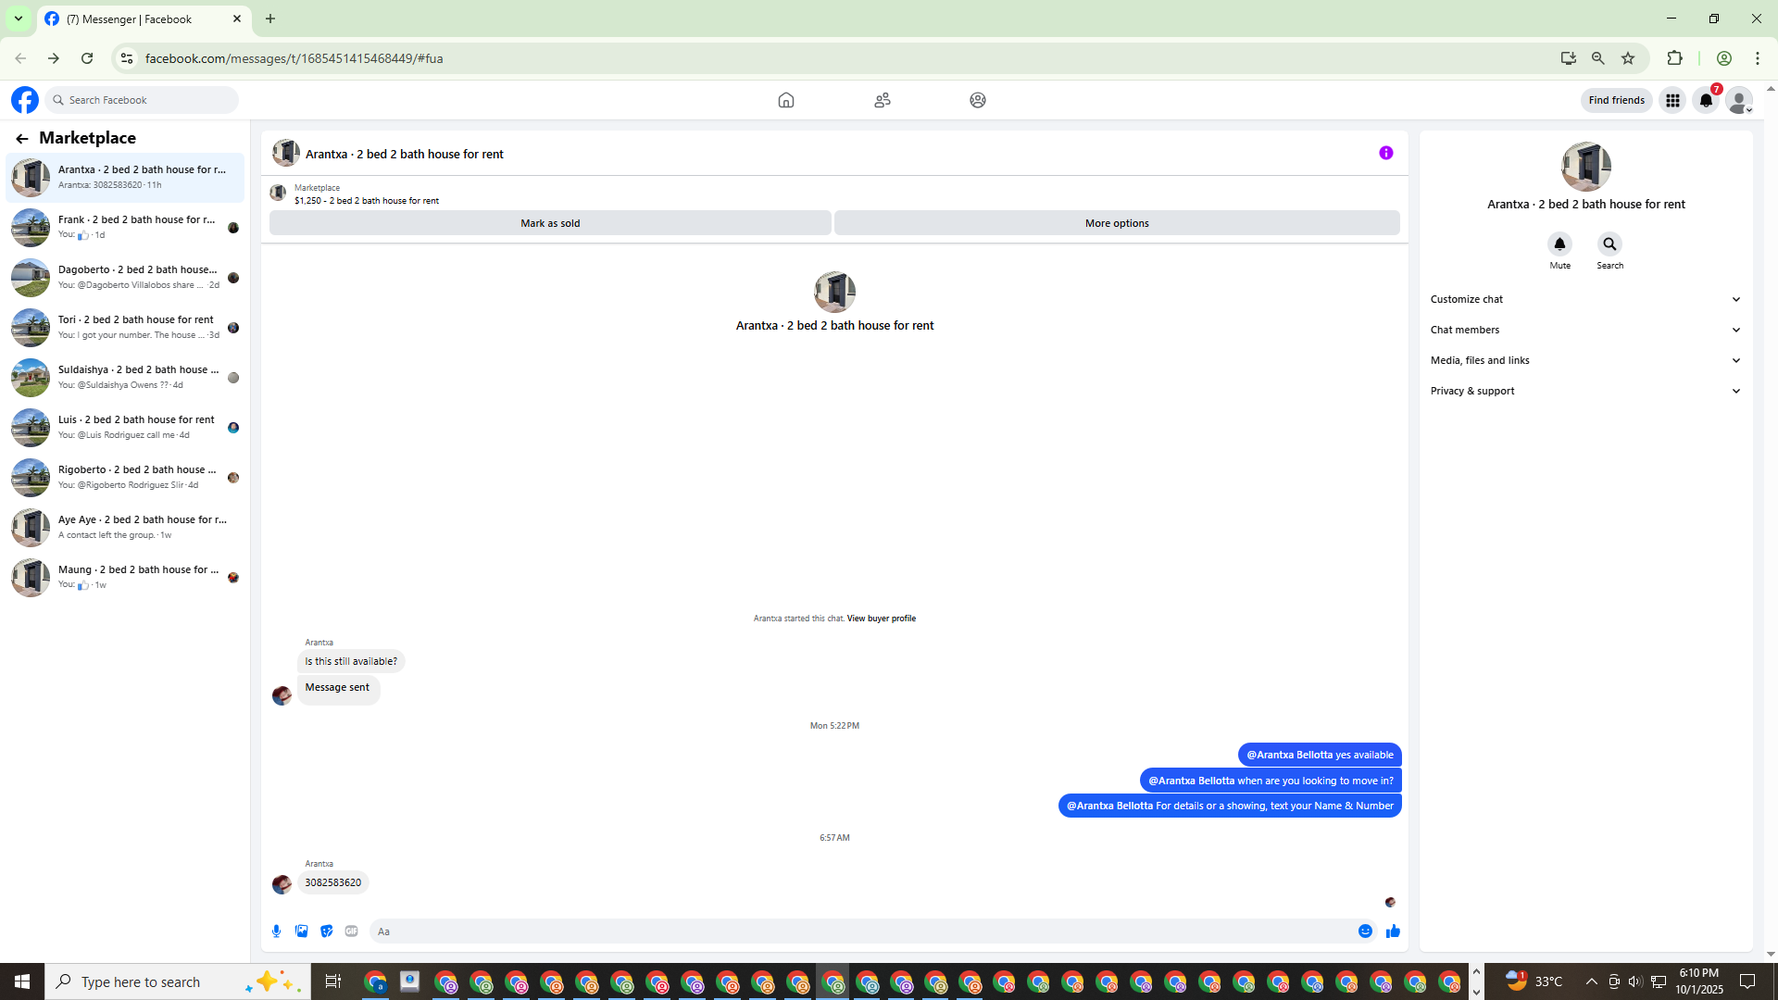1778x1000 pixels.
Task: Open the Groups icon in top navigation
Action: [x=978, y=100]
